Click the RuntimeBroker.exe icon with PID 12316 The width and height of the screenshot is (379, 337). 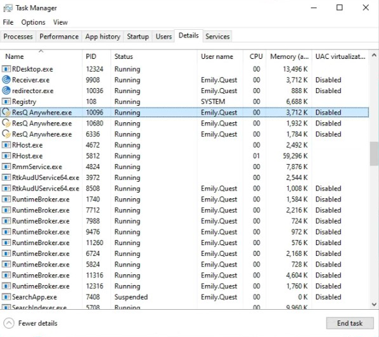(x=6, y=286)
